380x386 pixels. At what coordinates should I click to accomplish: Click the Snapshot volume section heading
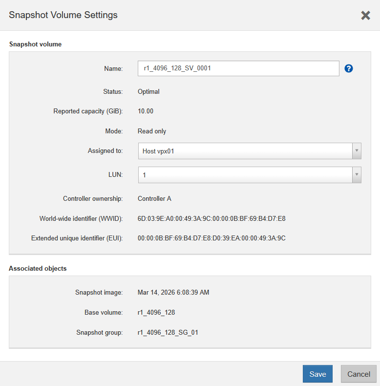click(x=36, y=44)
